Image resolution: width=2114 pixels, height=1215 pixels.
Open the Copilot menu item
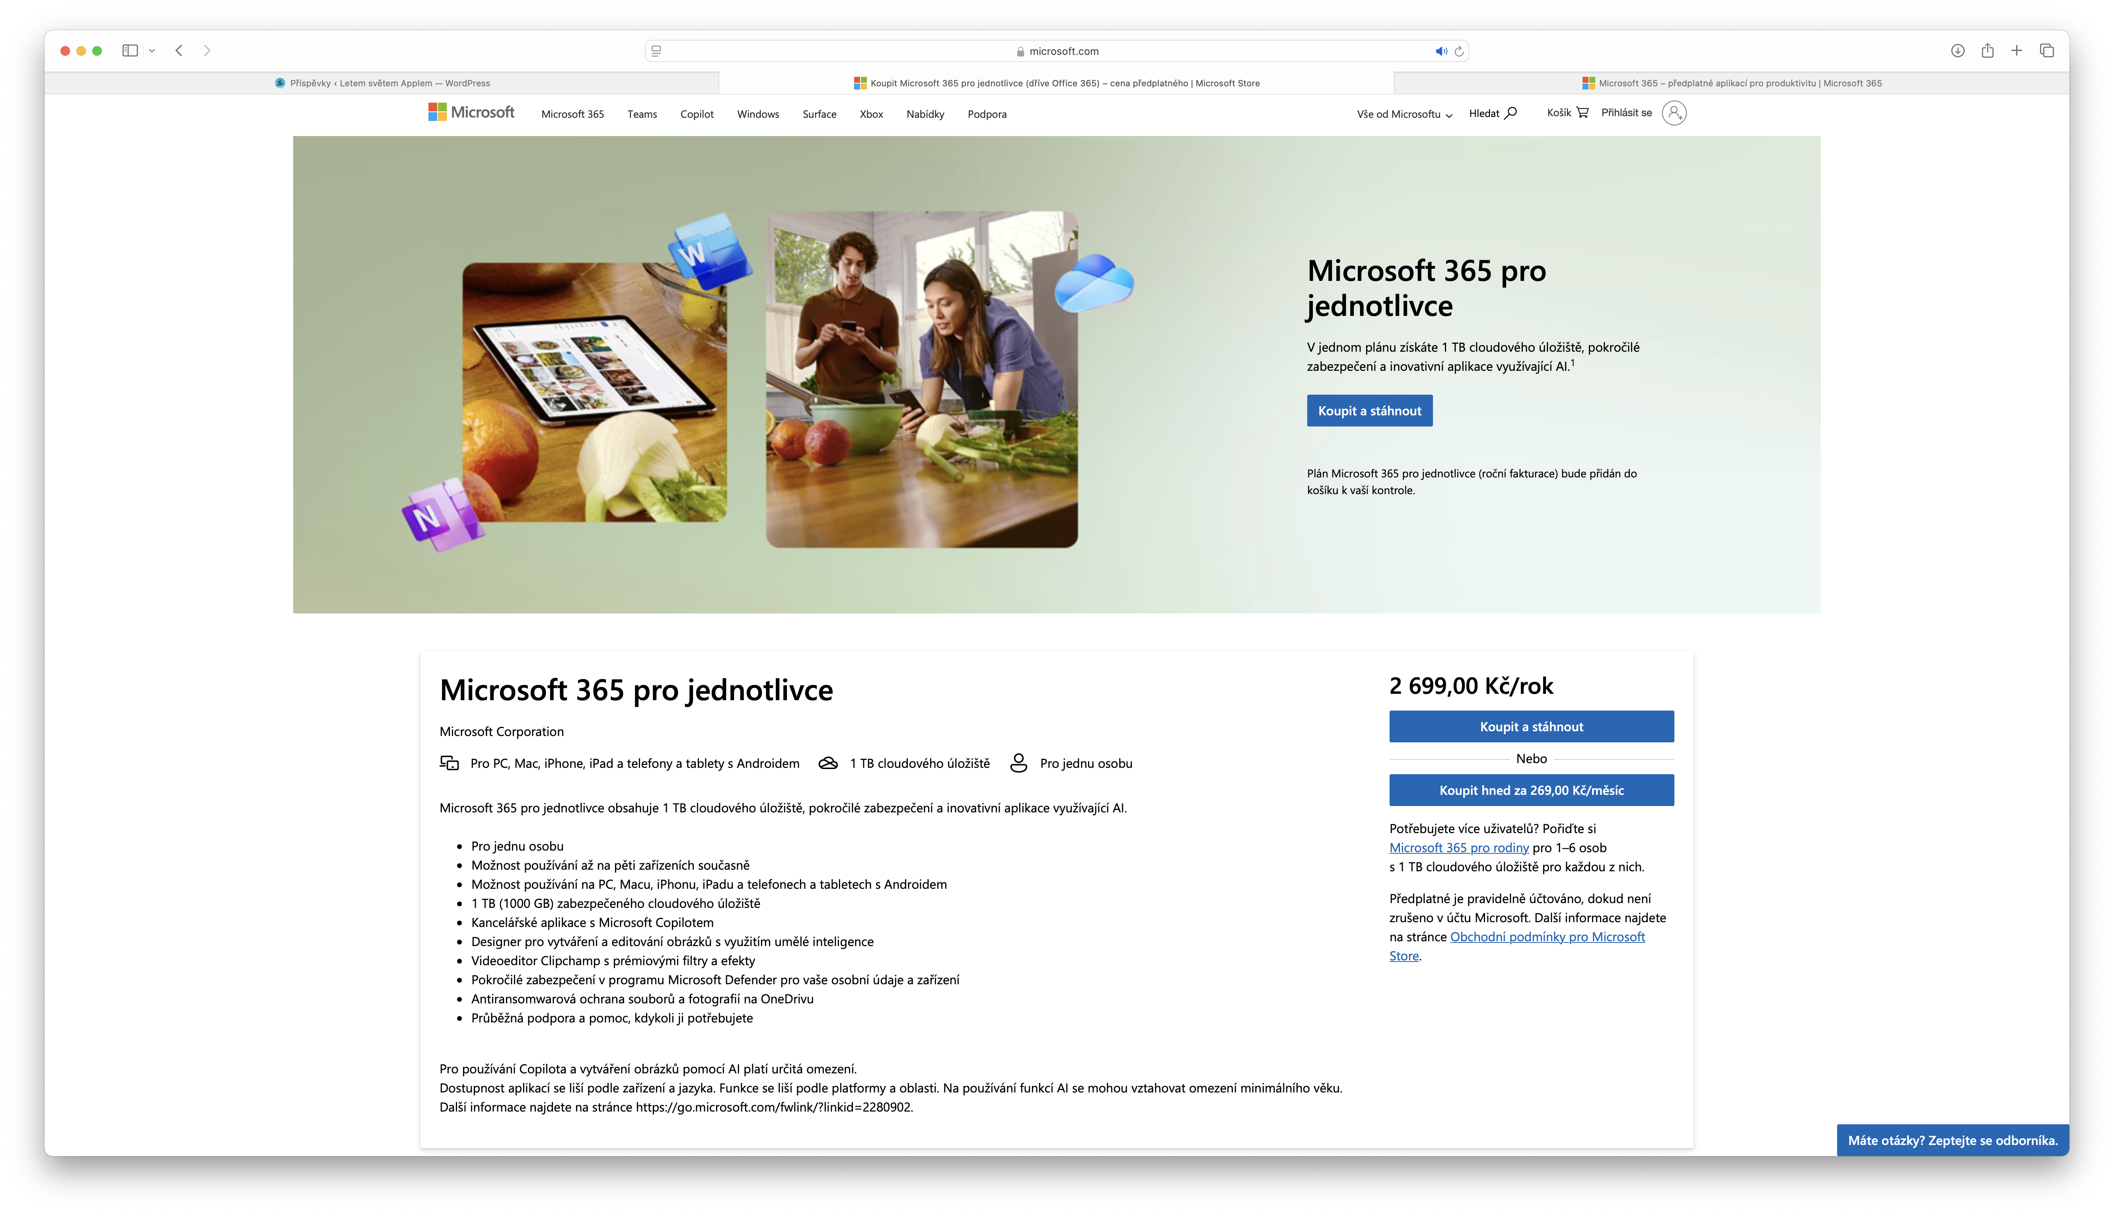point(697,114)
